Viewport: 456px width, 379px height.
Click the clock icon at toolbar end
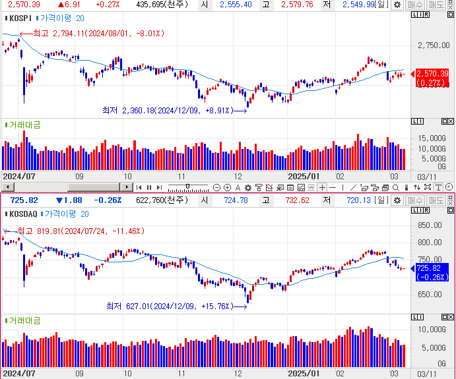(449, 187)
